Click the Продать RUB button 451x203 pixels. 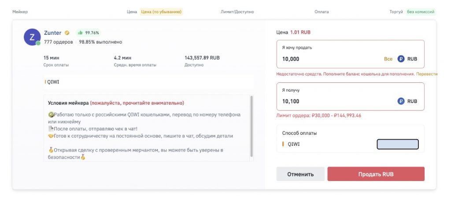tap(376, 174)
